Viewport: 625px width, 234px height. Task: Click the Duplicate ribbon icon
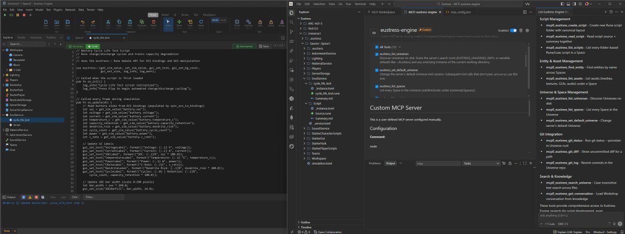coord(141,23)
